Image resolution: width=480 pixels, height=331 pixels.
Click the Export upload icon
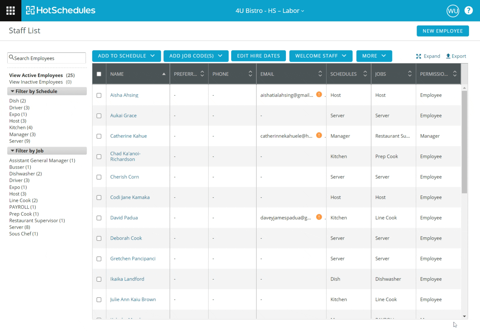[x=448, y=56]
